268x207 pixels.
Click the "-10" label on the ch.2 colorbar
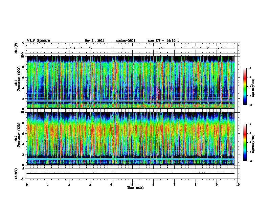tap(250, 161)
